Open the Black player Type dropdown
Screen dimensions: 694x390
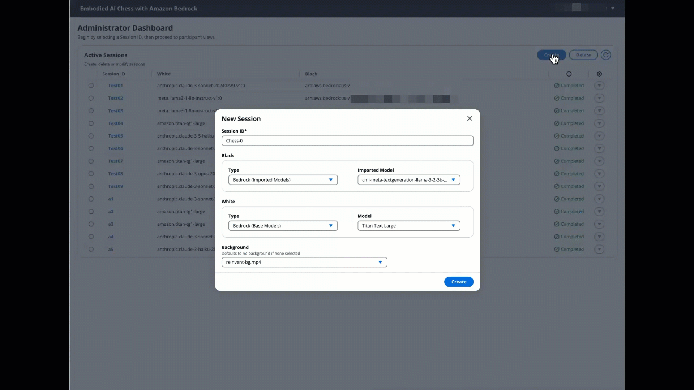pyautogui.click(x=283, y=180)
